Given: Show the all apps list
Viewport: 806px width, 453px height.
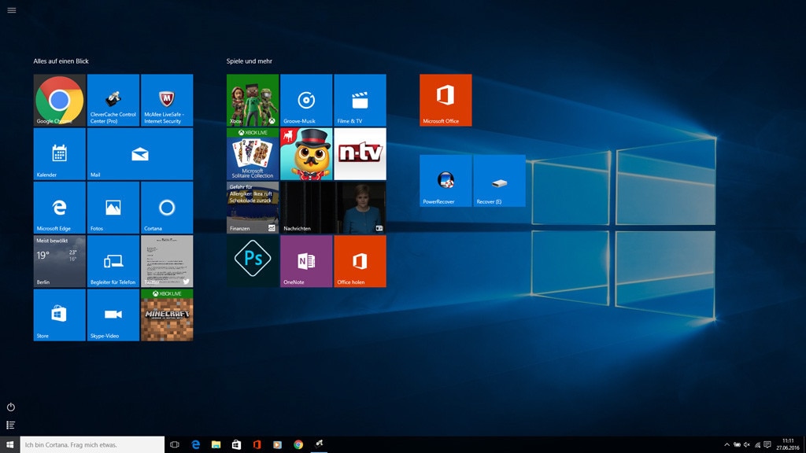Looking at the screenshot, I should [11, 425].
